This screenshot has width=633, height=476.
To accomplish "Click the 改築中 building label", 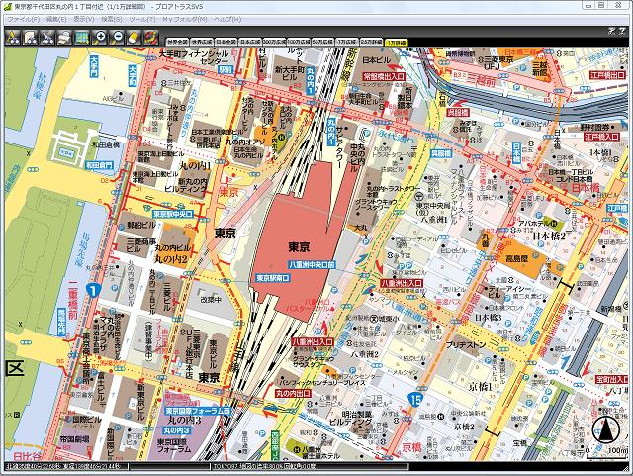I will [211, 300].
